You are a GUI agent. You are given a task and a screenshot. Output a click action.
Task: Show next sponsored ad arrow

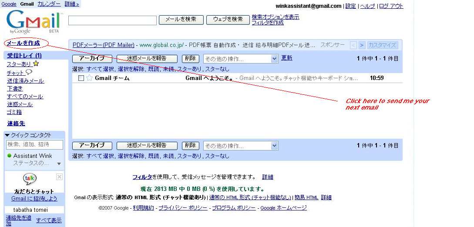pyautogui.click(x=362, y=45)
